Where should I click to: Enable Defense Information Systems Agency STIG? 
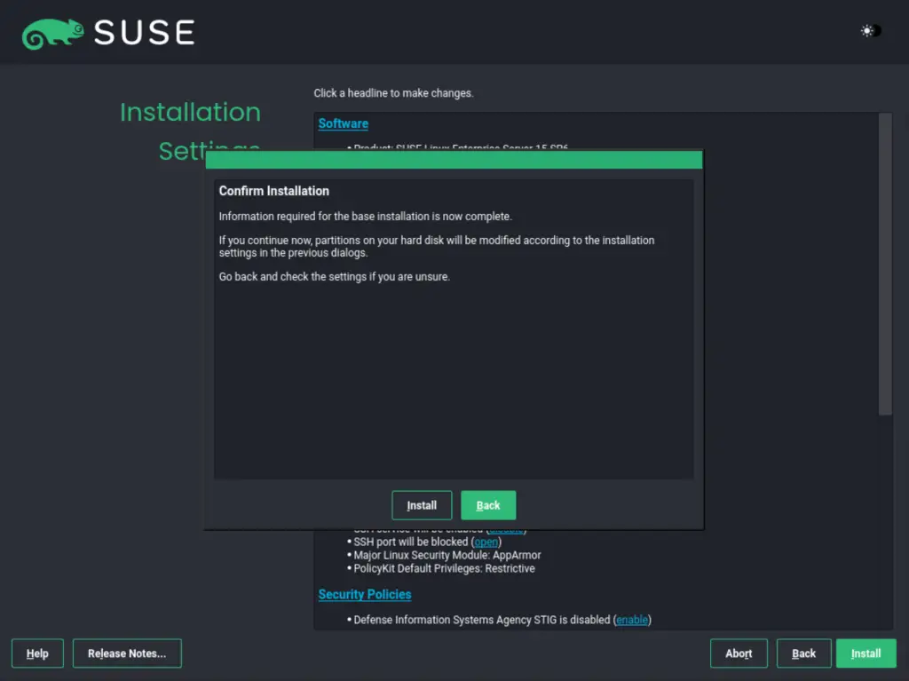632,620
